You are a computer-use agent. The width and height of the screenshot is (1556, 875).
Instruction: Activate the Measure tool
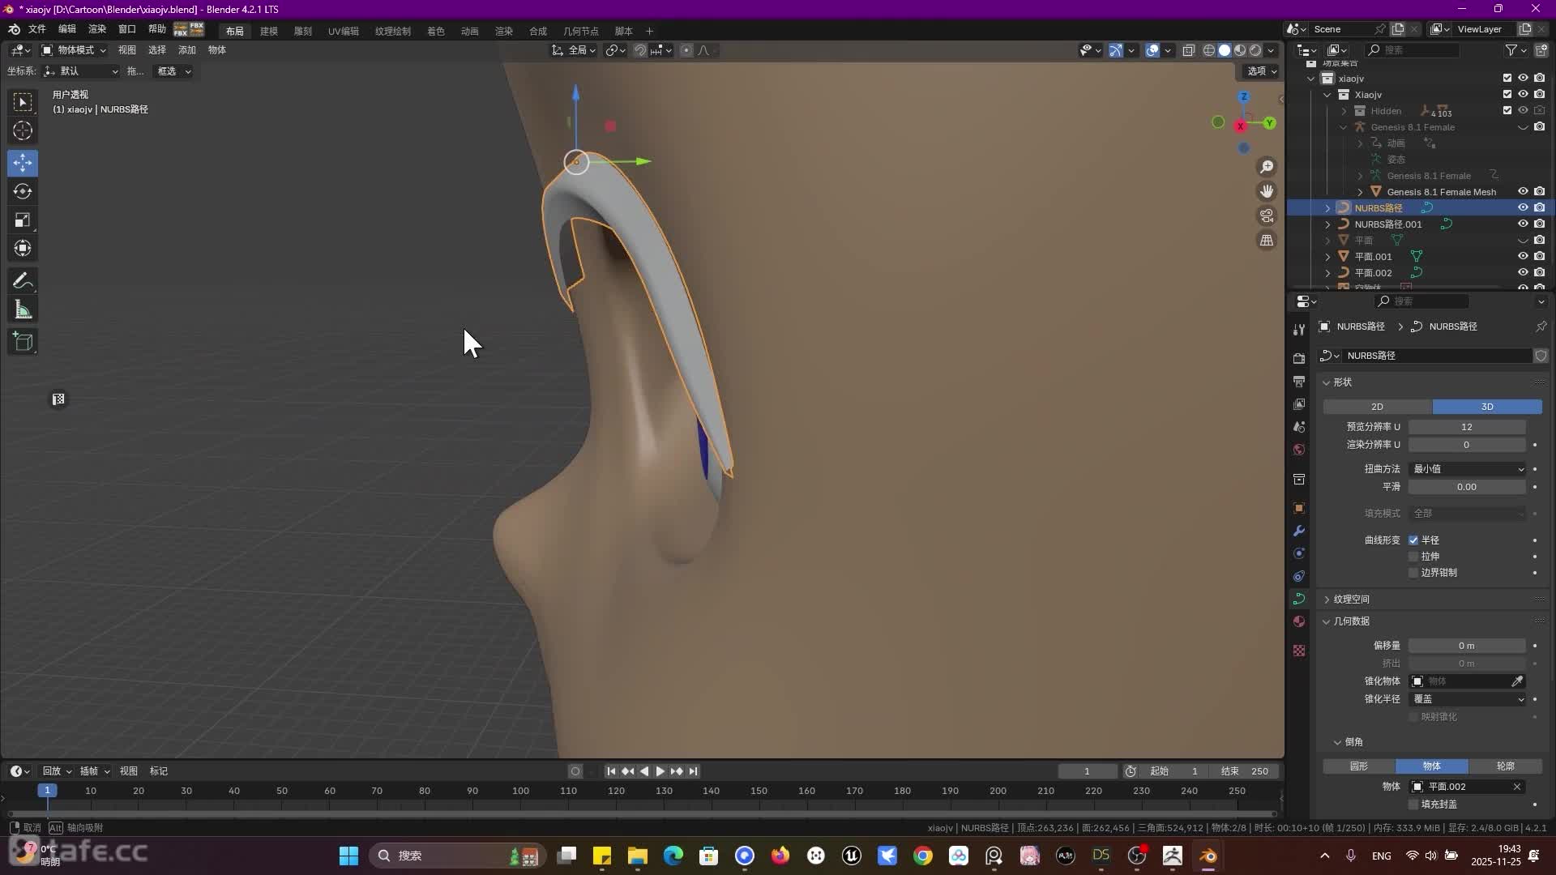tap(22, 309)
